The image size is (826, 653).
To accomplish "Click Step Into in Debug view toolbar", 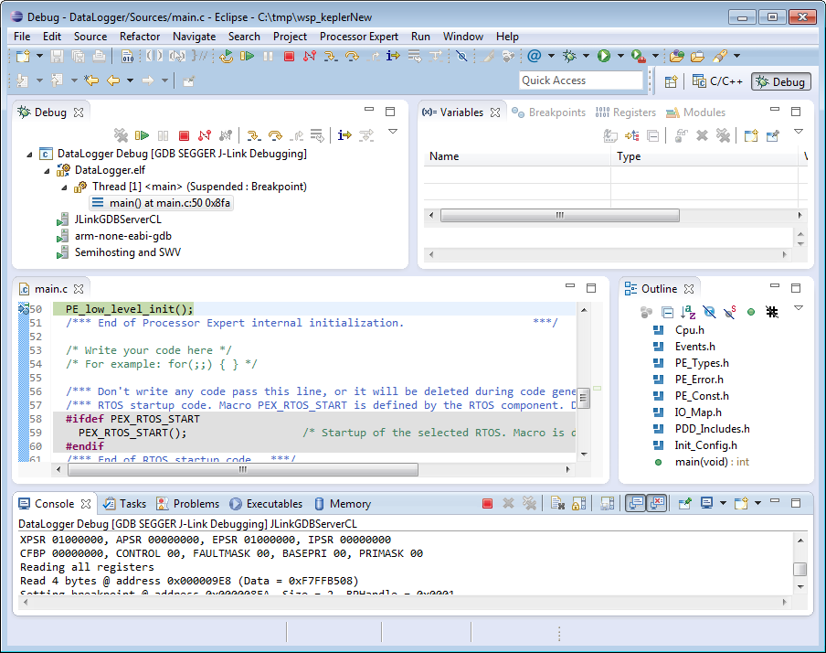I will [x=253, y=135].
